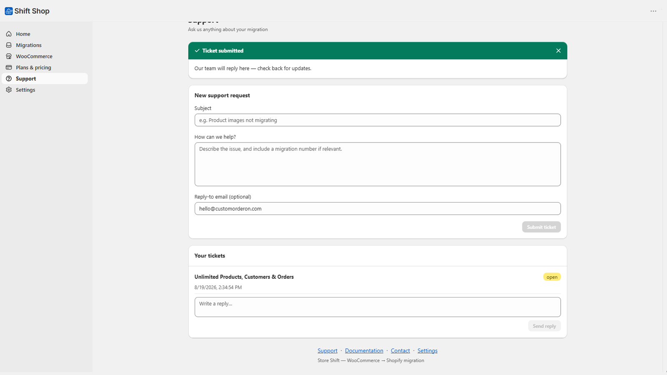Screen dimensions: 667x375
Task: Click the open status badge on ticket
Action: [x=552, y=277]
